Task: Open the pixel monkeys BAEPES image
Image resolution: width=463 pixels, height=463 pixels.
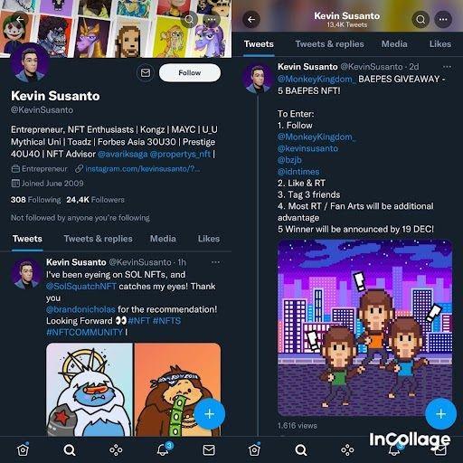Action: 364,328
